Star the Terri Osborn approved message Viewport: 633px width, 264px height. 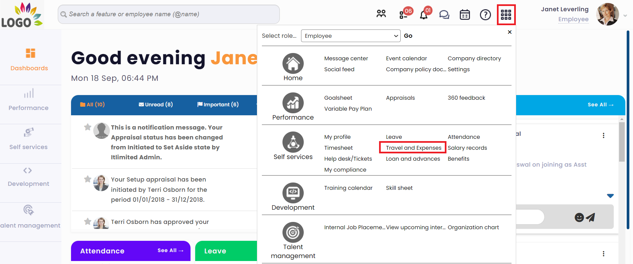click(x=88, y=221)
